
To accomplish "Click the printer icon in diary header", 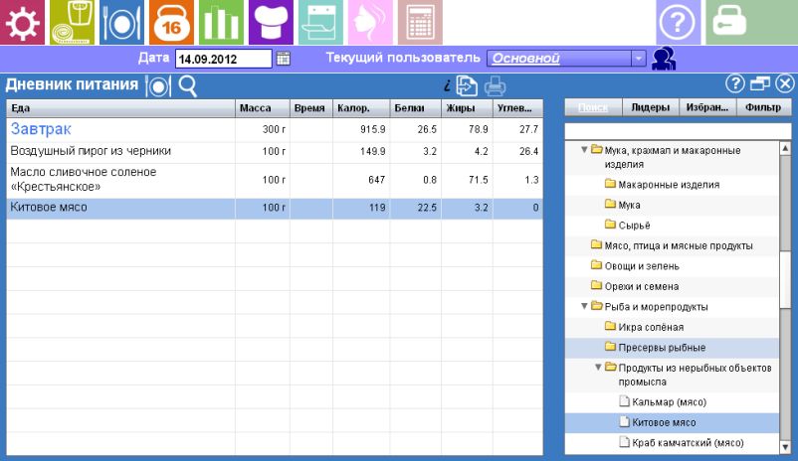I will tap(495, 86).
